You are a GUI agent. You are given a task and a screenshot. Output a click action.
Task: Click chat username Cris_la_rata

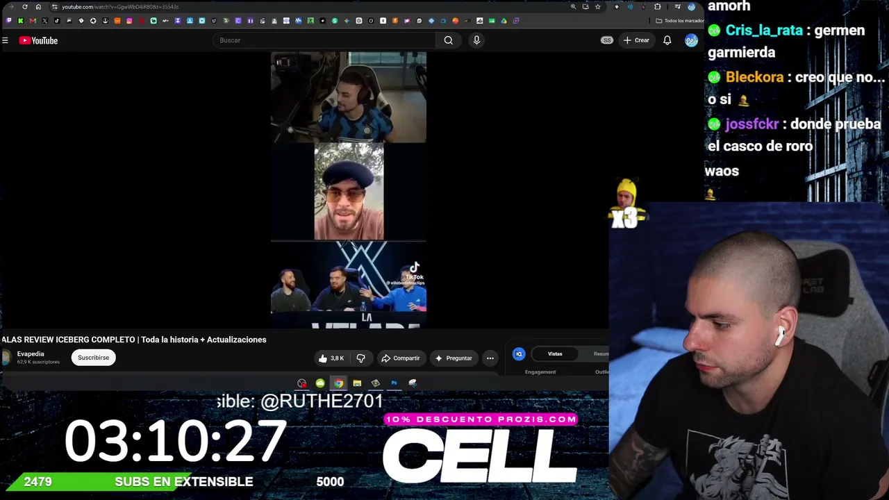click(x=764, y=31)
